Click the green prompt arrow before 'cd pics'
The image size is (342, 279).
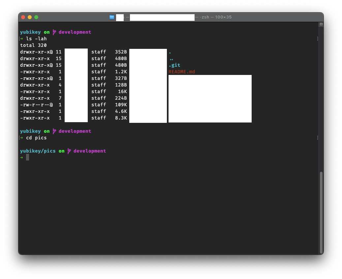22,138
